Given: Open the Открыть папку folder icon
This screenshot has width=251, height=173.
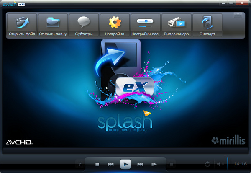Looking at the screenshot, I should tap(53, 25).
